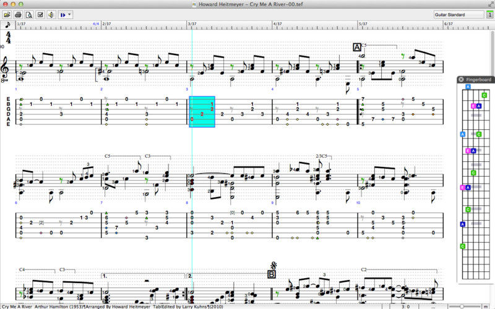Viewport: 495px width, 309px height.
Task: Click measure number 9 below the staff
Action: click(272, 203)
